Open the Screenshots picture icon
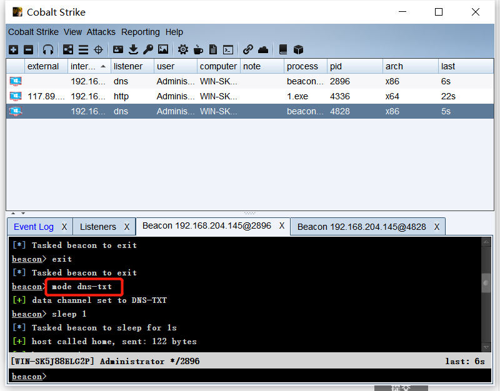 (163, 49)
